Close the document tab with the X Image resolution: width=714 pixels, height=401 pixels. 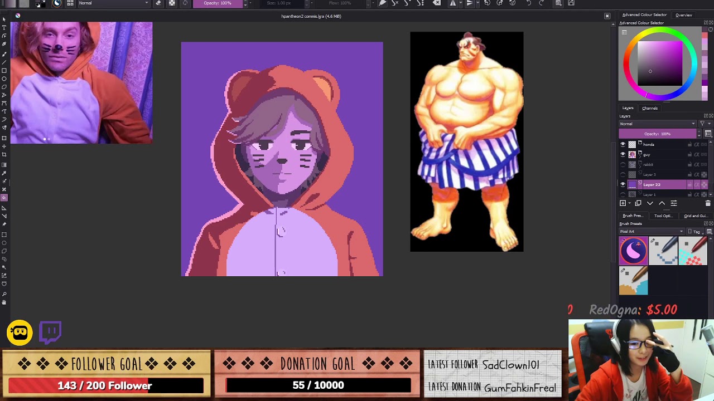click(x=607, y=16)
